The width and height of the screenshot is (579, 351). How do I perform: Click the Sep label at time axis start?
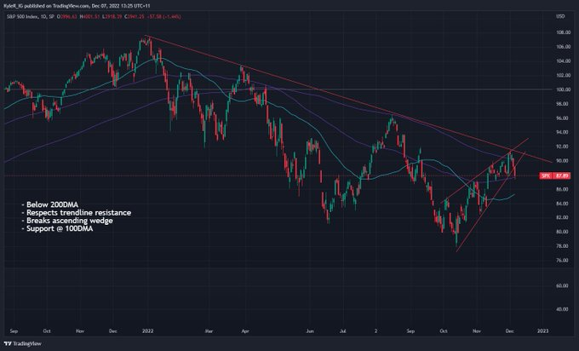click(14, 331)
